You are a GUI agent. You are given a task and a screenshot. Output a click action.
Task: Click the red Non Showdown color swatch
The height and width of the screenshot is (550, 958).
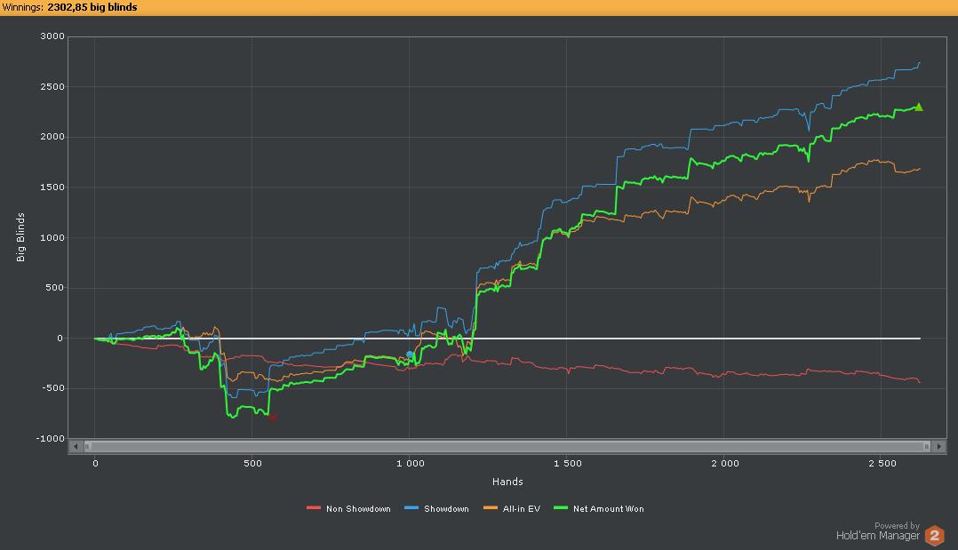tap(314, 508)
